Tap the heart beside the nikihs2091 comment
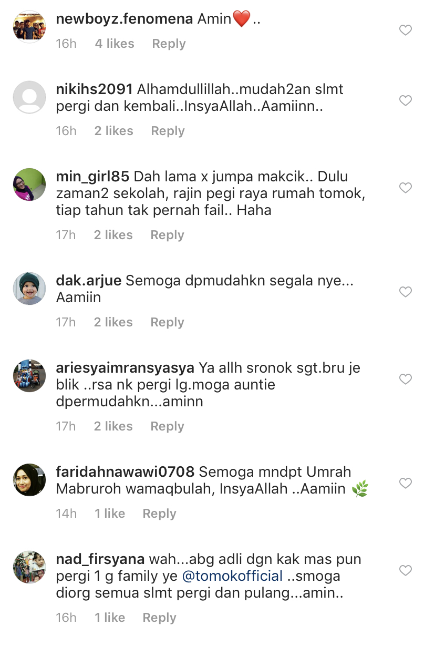This screenshot has height=646, width=435. tap(405, 100)
